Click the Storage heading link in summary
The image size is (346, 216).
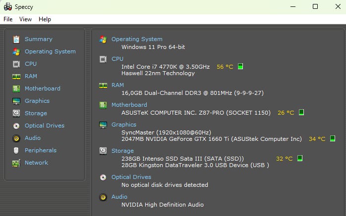click(x=122, y=151)
